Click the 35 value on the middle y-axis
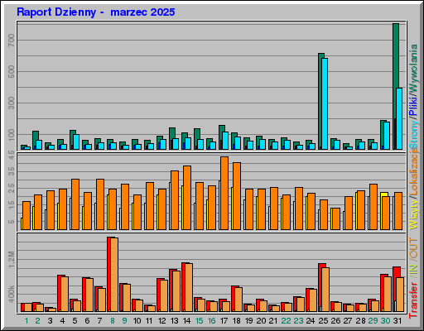The width and height of the screenshot is (424, 331). (x=12, y=171)
